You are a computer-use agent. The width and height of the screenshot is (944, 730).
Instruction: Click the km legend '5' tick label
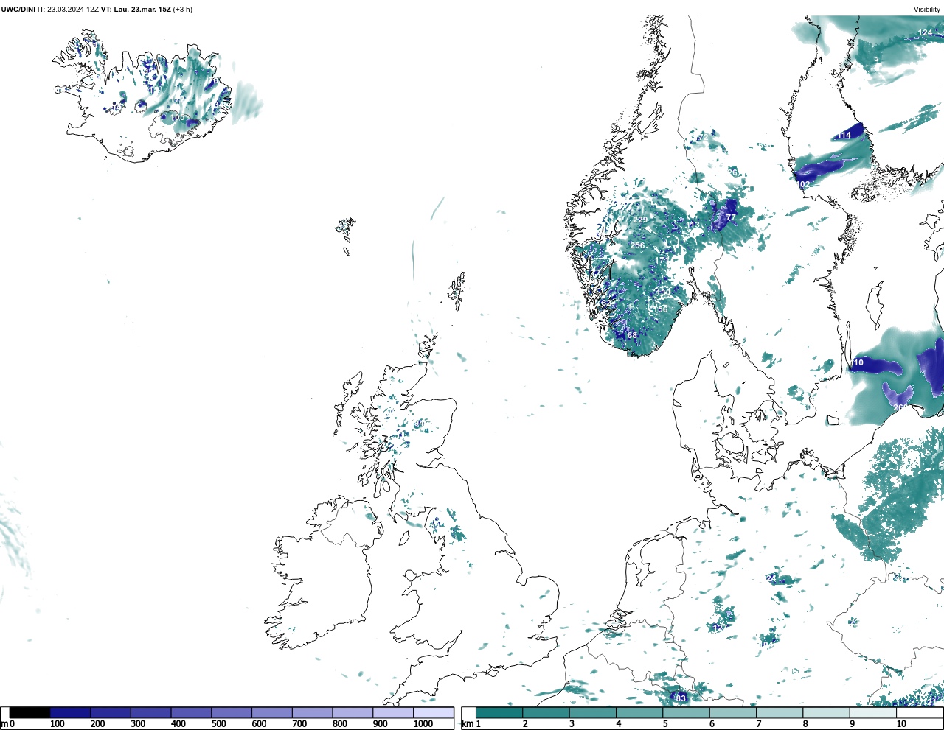(x=665, y=724)
